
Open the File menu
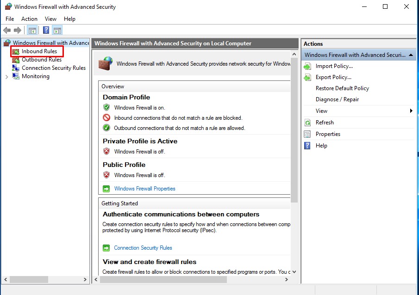pyautogui.click(x=10, y=19)
